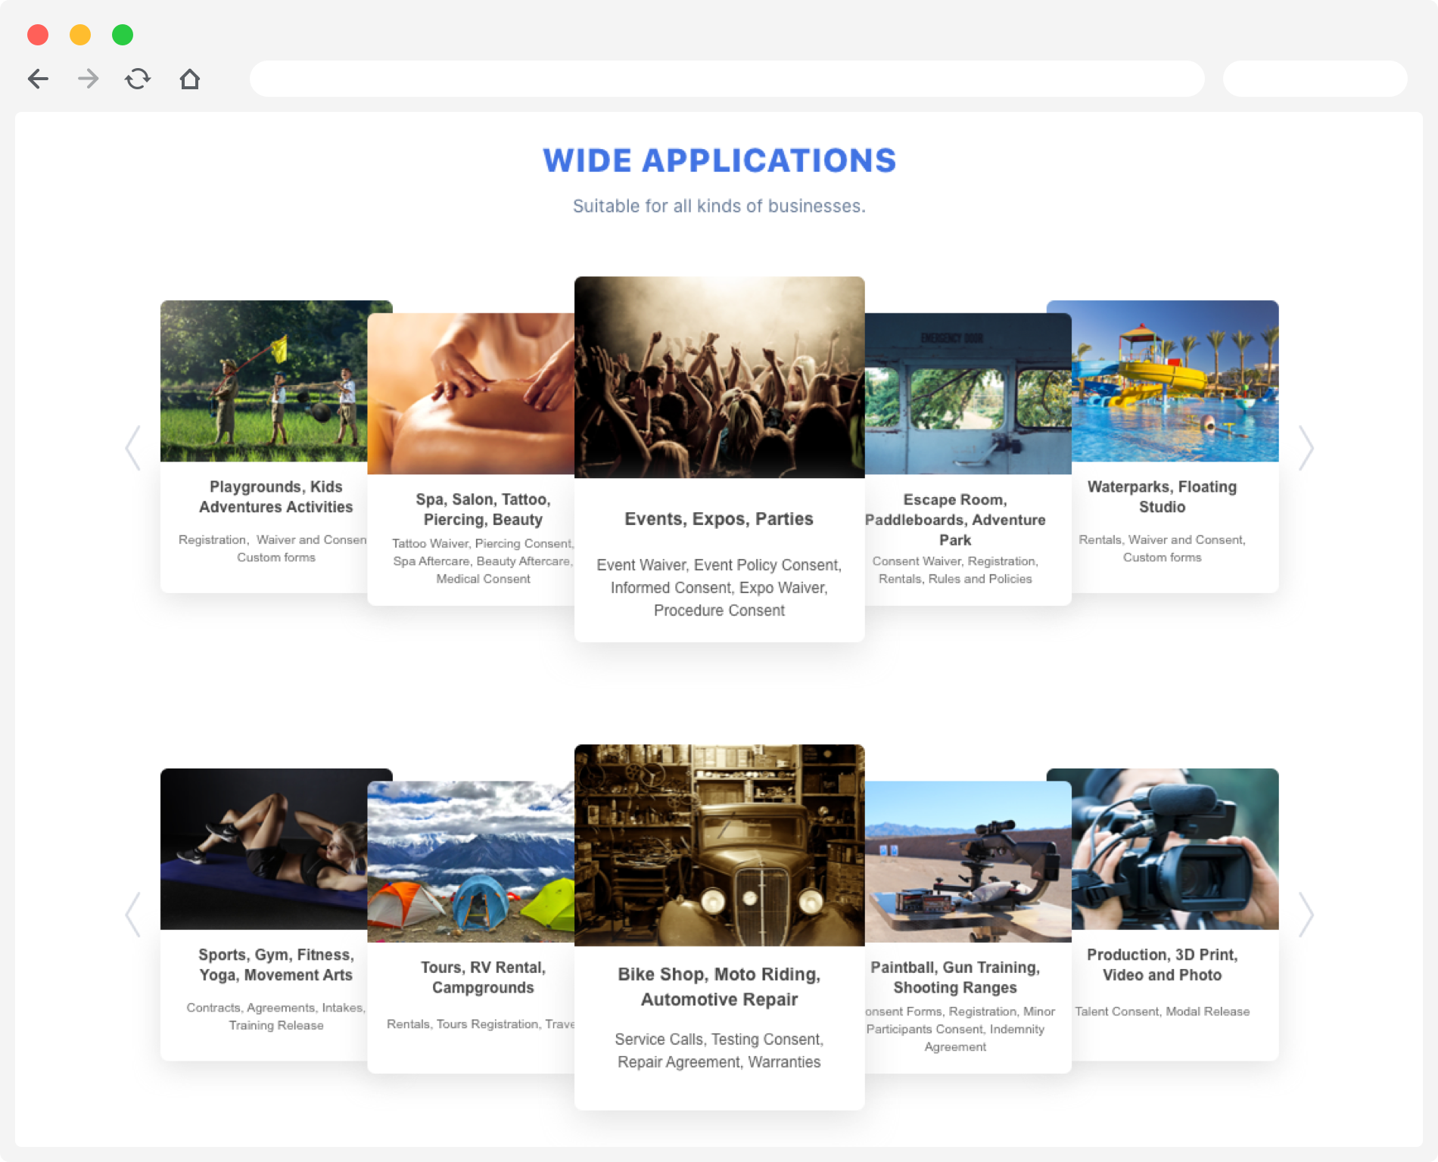Viewport: 1438px width, 1162px height.
Task: Select Tours, RV Rental, Campgrounds title
Action: 483,977
